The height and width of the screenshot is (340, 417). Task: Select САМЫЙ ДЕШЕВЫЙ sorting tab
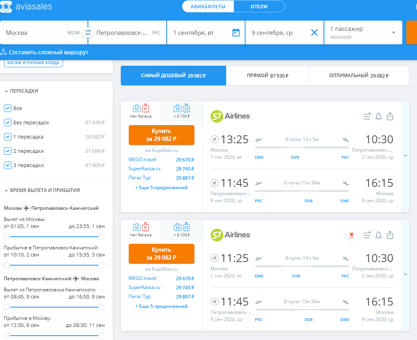173,76
